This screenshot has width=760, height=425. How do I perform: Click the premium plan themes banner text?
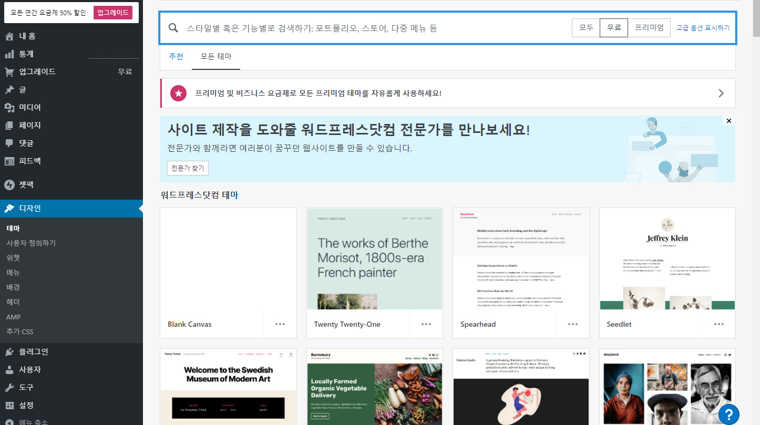point(319,94)
